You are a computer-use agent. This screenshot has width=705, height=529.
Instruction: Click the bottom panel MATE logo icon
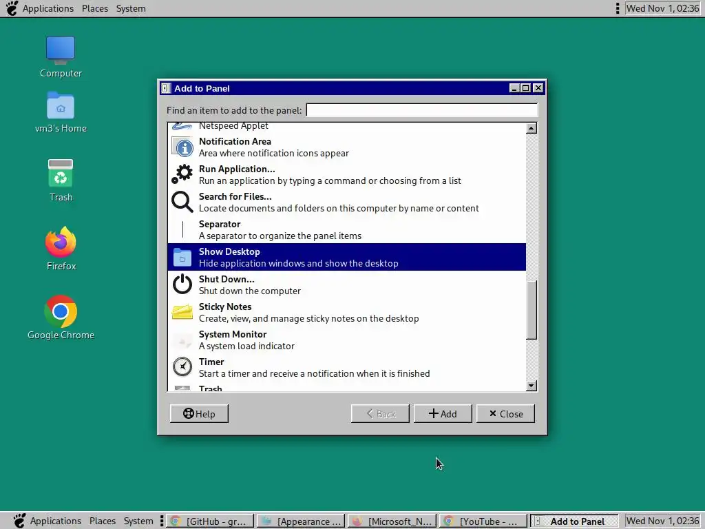point(19,521)
